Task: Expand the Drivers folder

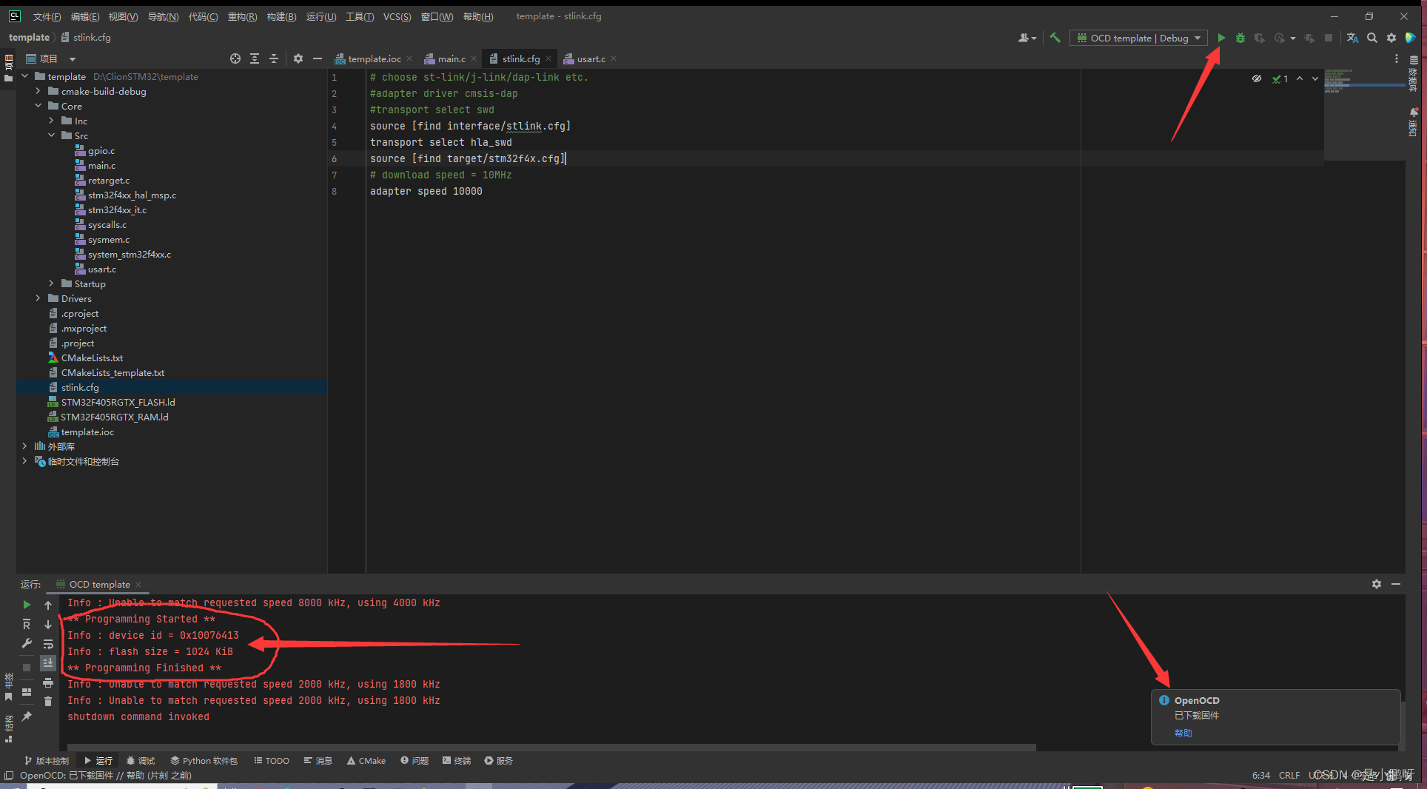Action: 38,298
